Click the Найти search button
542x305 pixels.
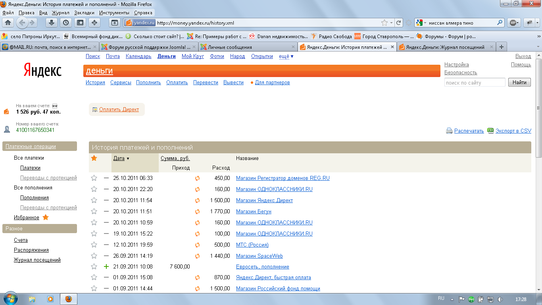[519, 82]
